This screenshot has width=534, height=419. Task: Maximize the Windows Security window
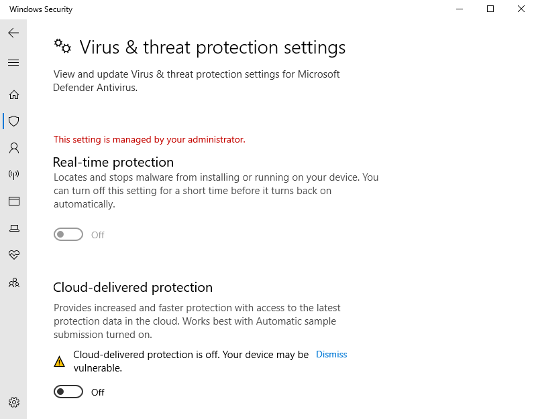(490, 9)
